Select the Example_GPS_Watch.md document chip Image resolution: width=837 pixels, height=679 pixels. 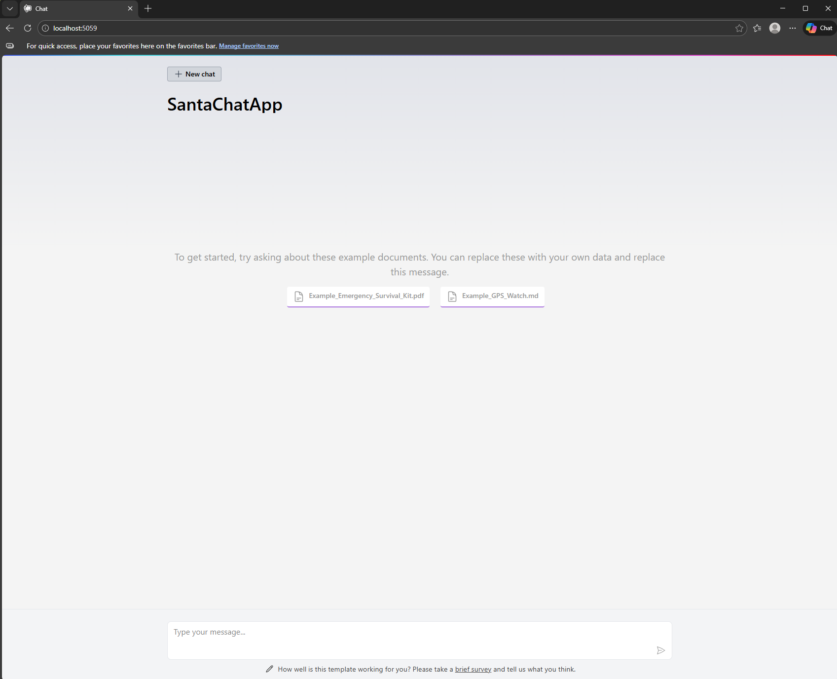click(x=492, y=296)
